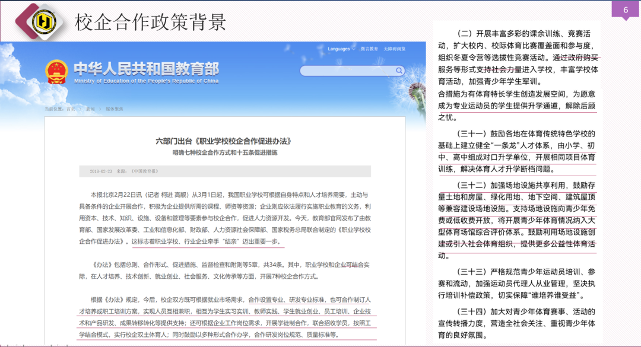The height and width of the screenshot is (347, 641).
Task: Select the slide title 校企合作政策背景
Action: click(150, 22)
